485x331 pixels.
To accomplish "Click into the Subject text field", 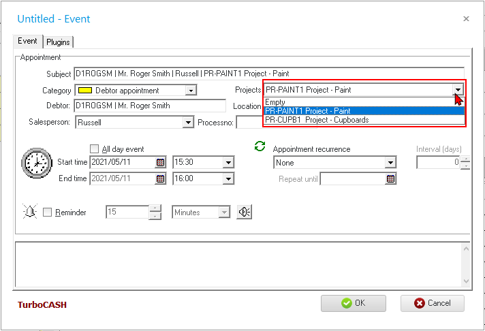I will [268, 74].
